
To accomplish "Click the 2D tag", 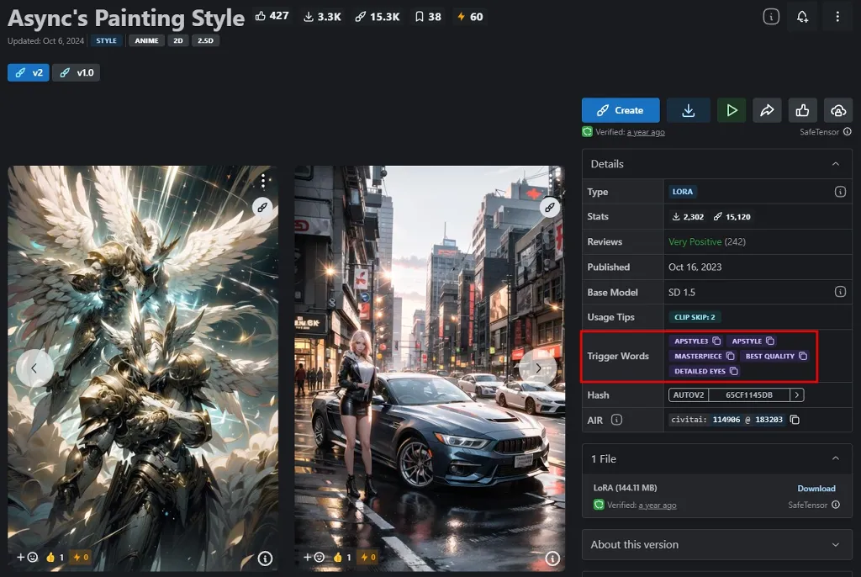I will [178, 40].
